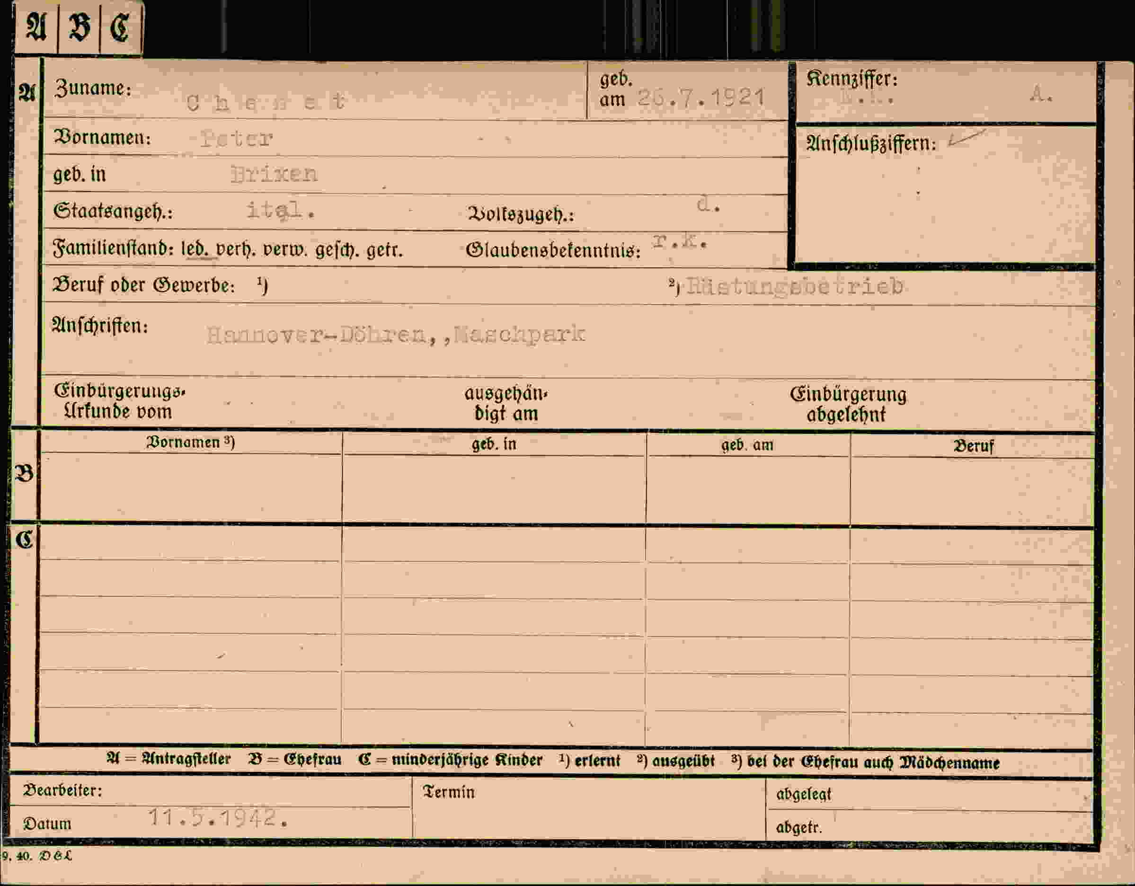Click the "Beruf oder Gewerbe:" label
The width and height of the screenshot is (1135, 886).
point(144,285)
